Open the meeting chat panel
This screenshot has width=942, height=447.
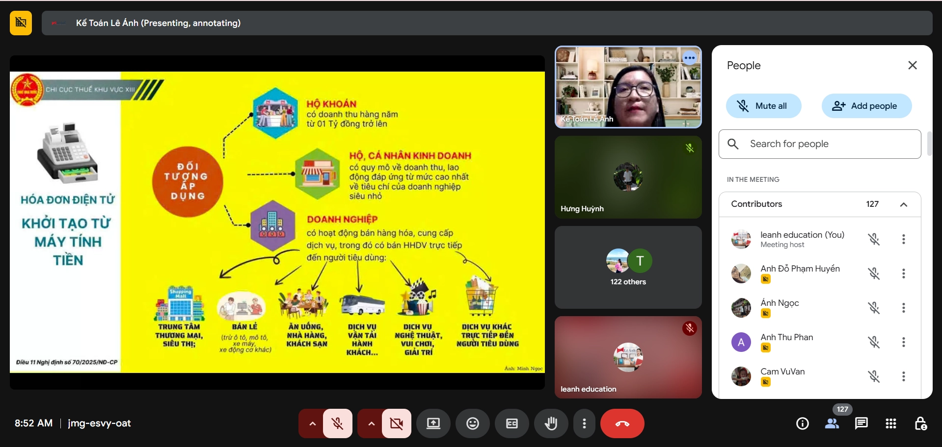(861, 423)
